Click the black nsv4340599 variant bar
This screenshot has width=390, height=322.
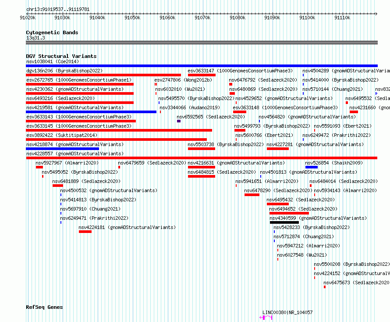pyautogui.click(x=284, y=222)
